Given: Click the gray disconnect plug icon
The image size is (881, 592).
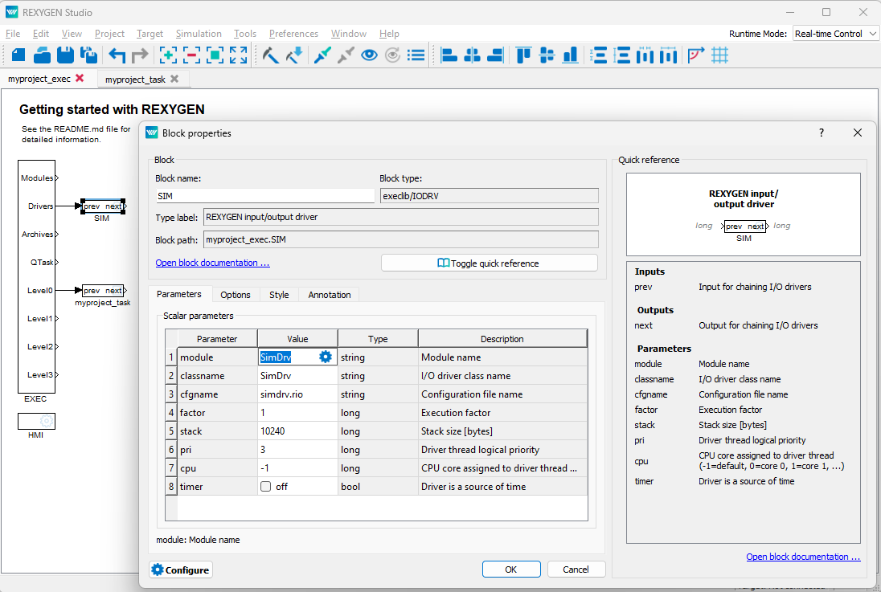Looking at the screenshot, I should [x=346, y=55].
